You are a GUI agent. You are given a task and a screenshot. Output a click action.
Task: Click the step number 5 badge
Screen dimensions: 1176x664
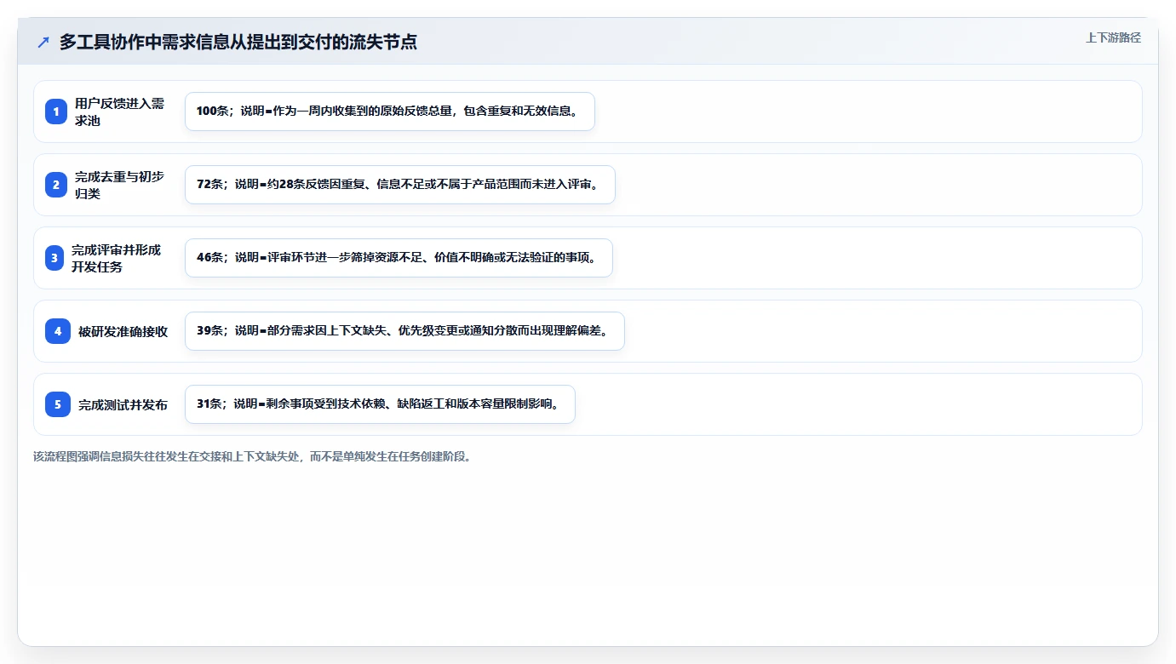pyautogui.click(x=58, y=404)
